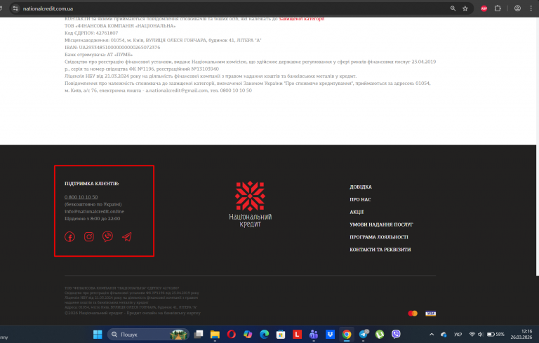
Task: Click the Код ЄДРПОУ: 42761807 line
Action: [x=91, y=33]
